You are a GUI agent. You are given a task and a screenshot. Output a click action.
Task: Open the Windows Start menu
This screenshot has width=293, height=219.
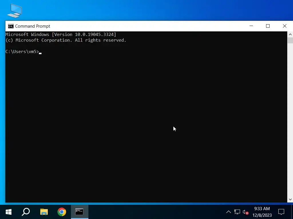click(9, 212)
